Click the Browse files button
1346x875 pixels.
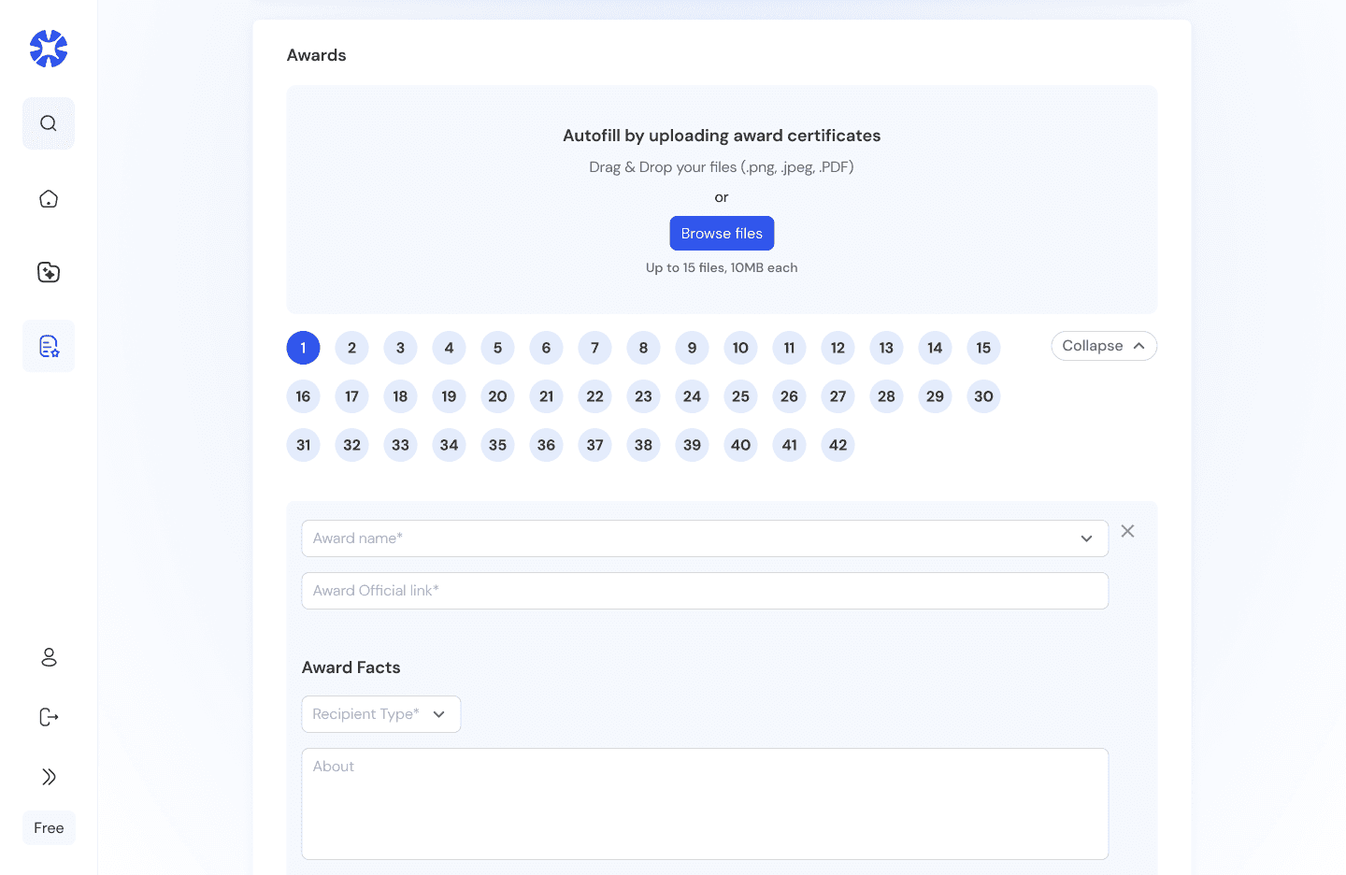(x=722, y=234)
